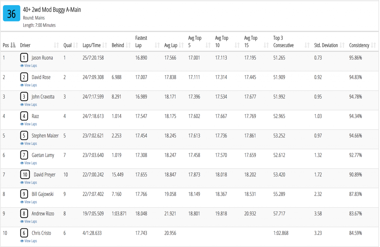The height and width of the screenshot is (247, 380).
Task: Click car number 6 badge for Chris Cristo
Action: [24, 233]
